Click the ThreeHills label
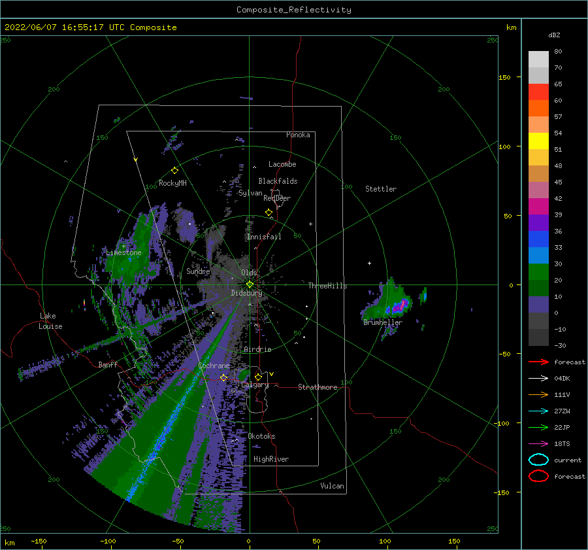The image size is (588, 550). click(327, 286)
